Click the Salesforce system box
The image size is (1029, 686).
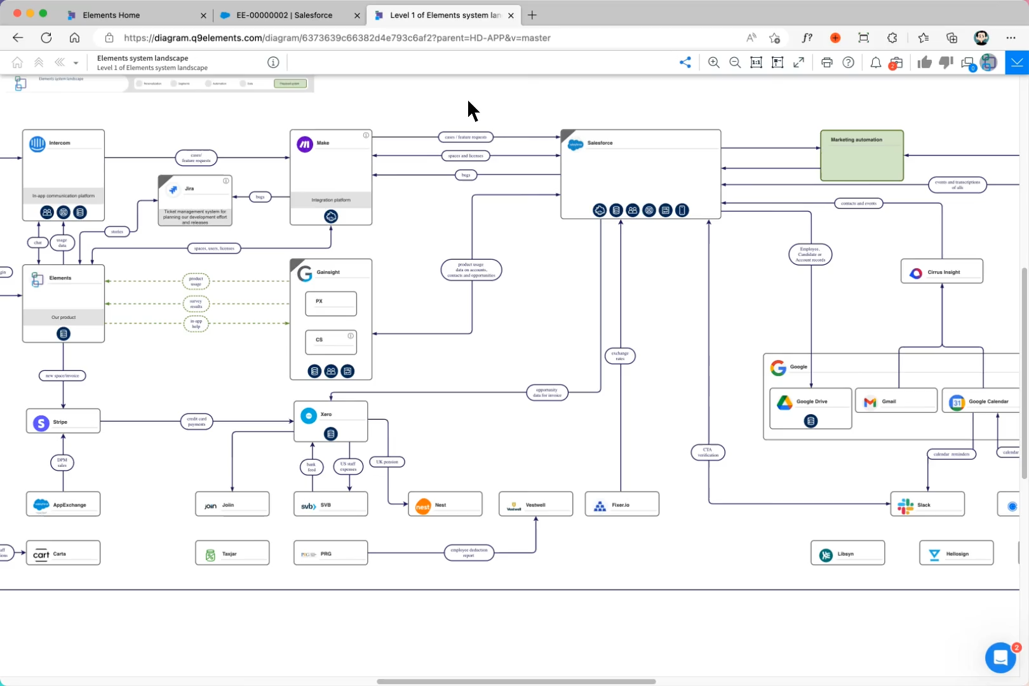click(640, 174)
